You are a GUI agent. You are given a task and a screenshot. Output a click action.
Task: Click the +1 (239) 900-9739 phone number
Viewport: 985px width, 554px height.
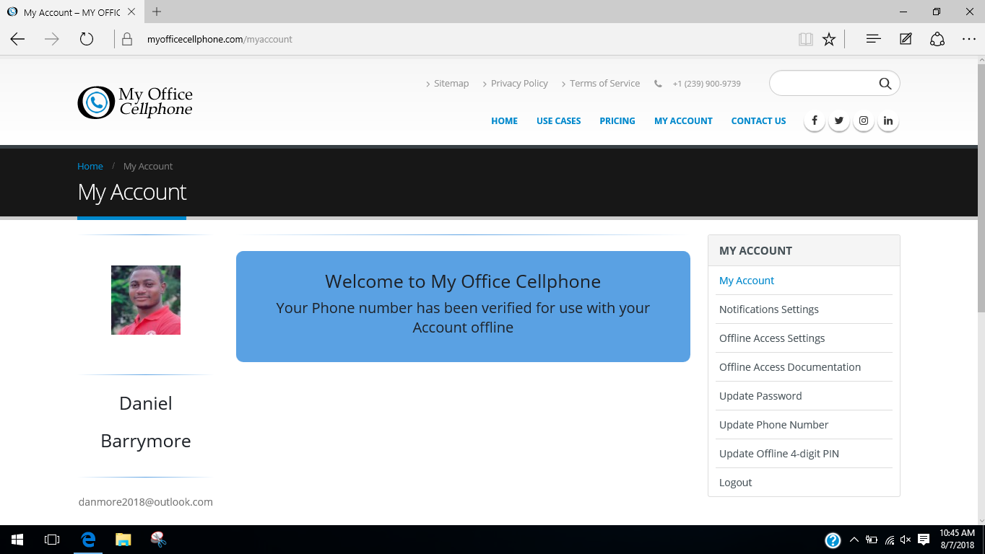(x=706, y=84)
